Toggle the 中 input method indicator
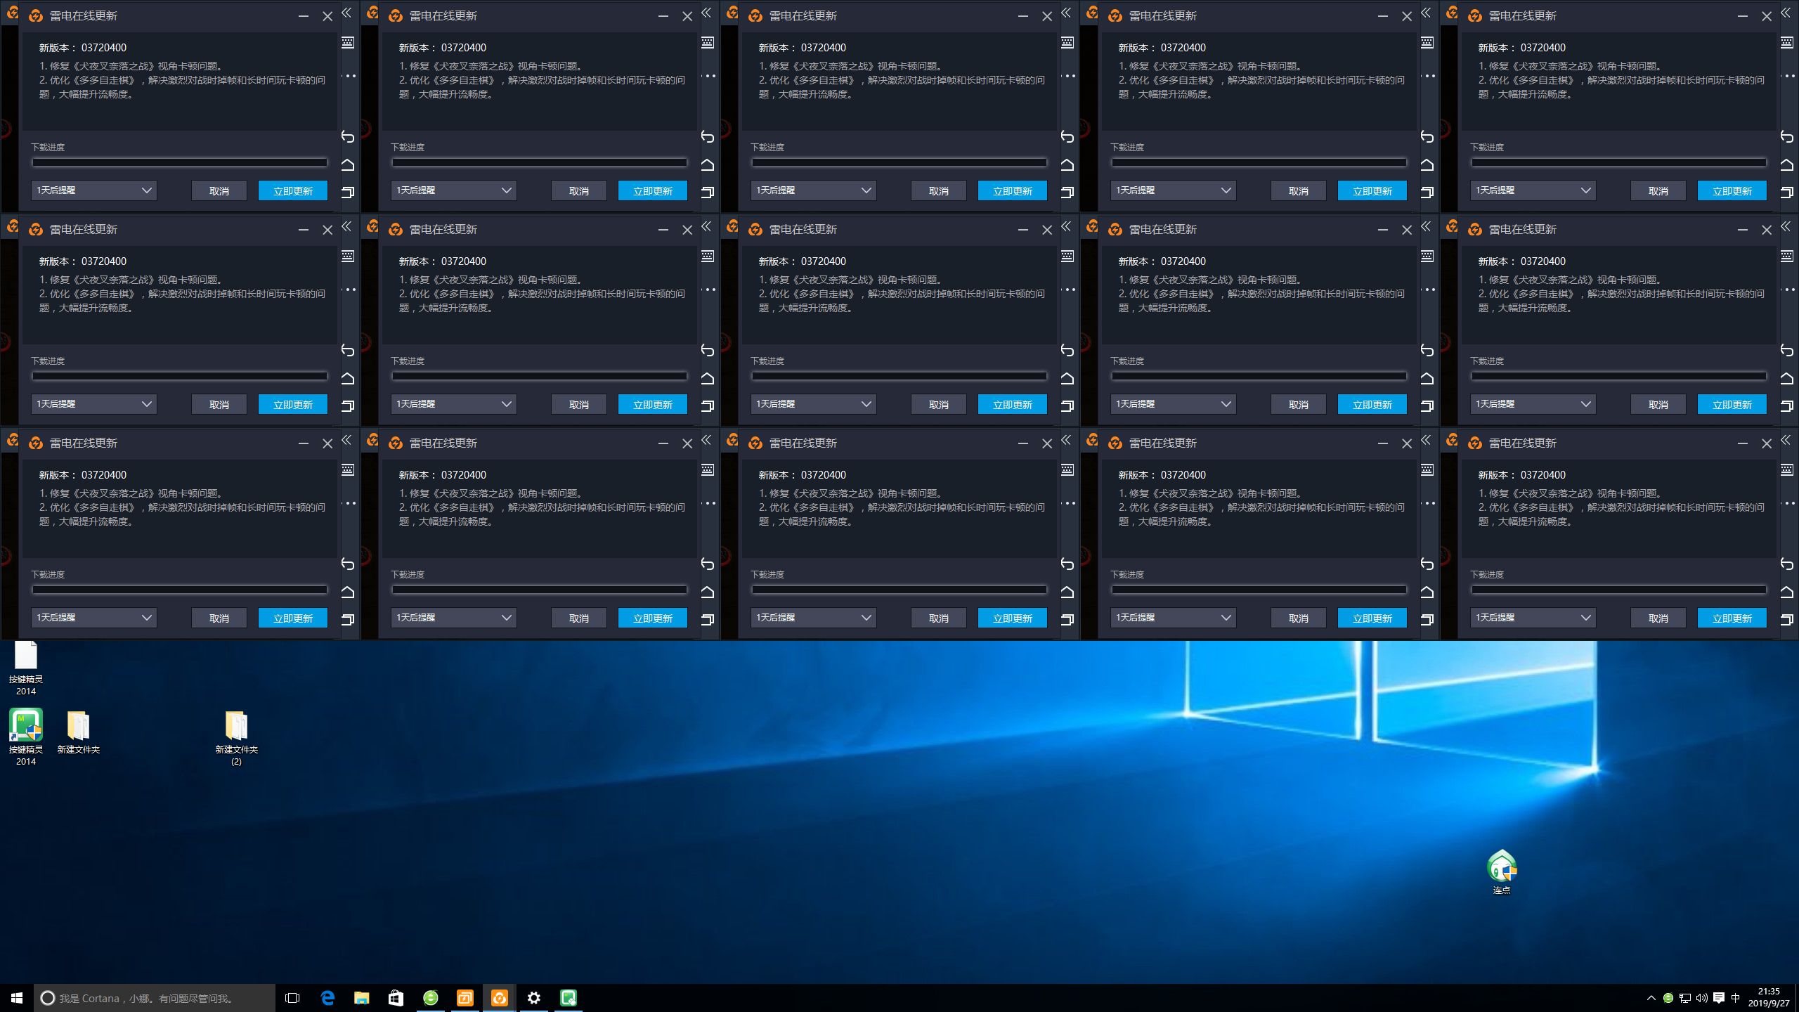This screenshot has width=1799, height=1012. tap(1735, 998)
